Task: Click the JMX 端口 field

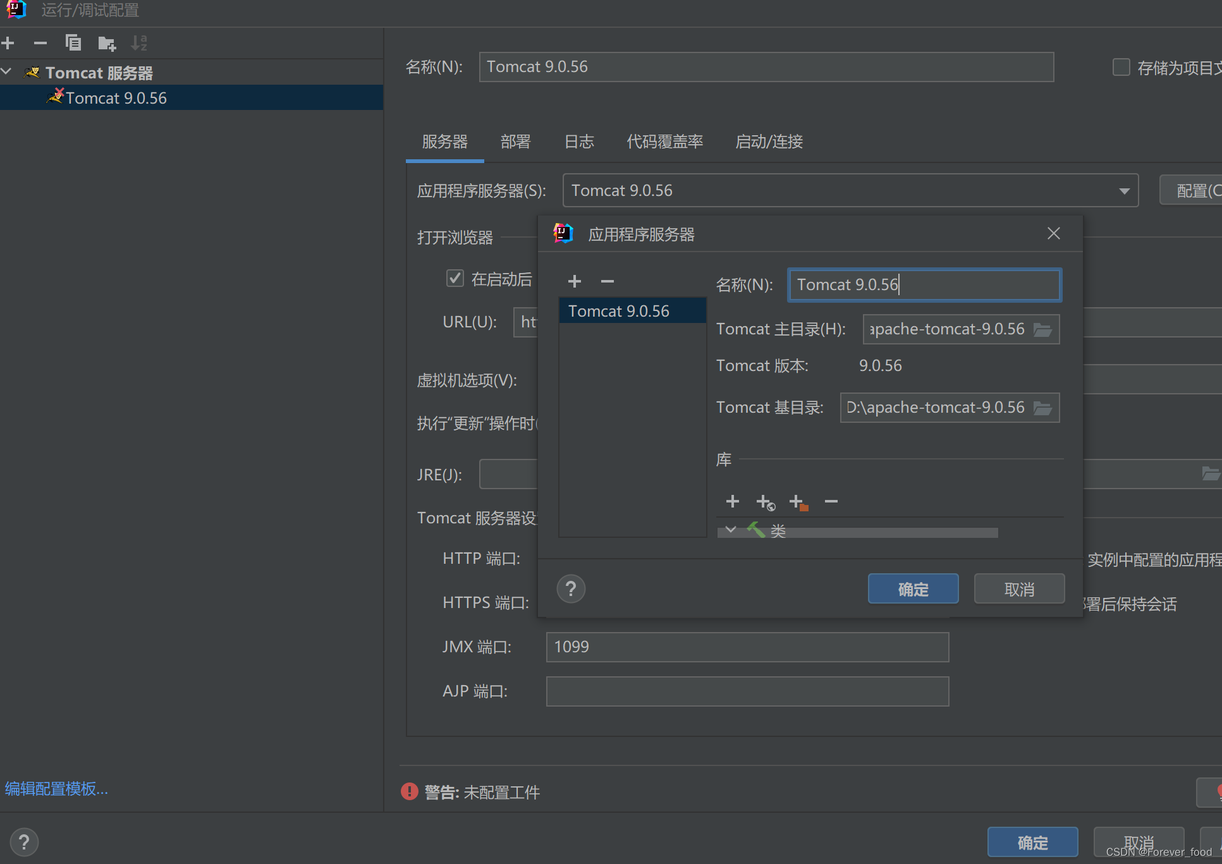Action: [x=747, y=647]
